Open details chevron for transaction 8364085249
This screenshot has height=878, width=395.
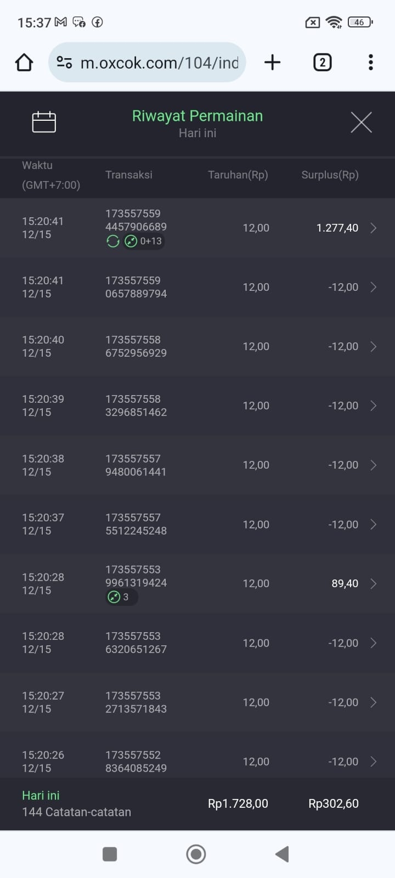373,761
